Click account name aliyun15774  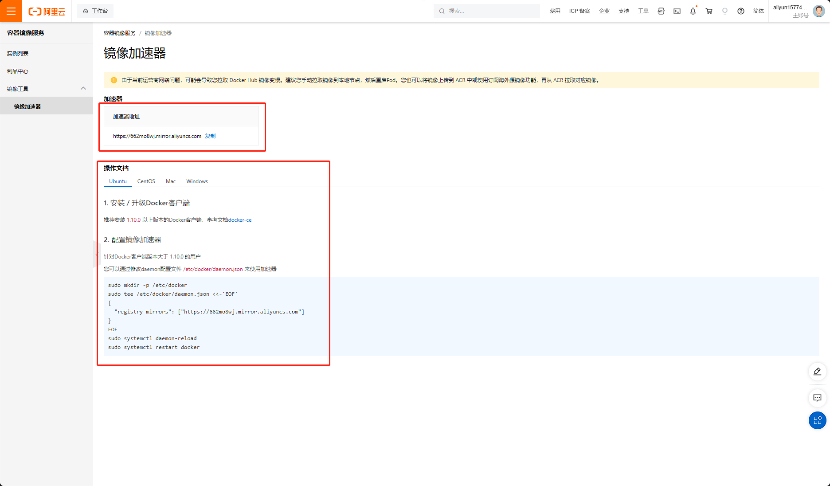pyautogui.click(x=790, y=8)
